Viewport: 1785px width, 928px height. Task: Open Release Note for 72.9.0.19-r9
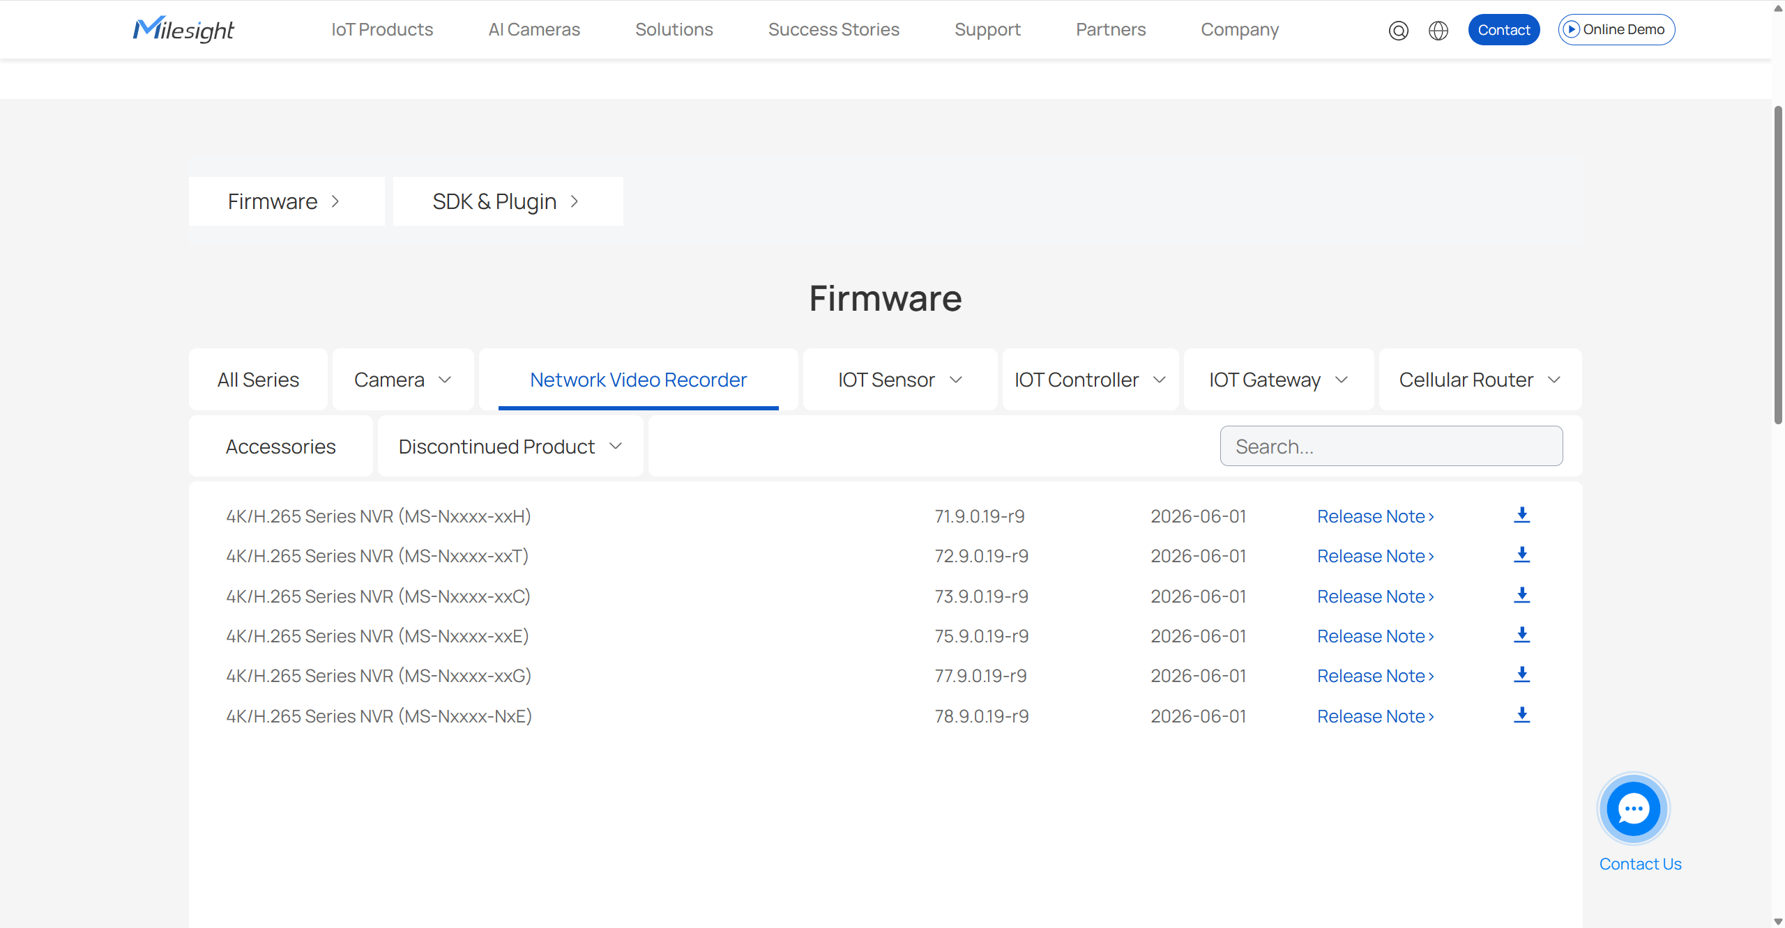click(1375, 556)
